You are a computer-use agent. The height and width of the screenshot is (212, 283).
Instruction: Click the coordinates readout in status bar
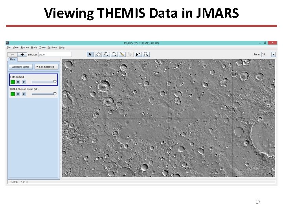(19, 182)
